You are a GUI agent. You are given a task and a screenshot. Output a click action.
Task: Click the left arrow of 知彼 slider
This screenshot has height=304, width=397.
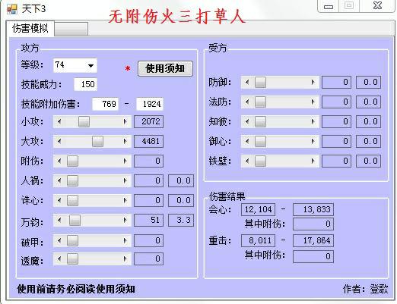point(247,121)
